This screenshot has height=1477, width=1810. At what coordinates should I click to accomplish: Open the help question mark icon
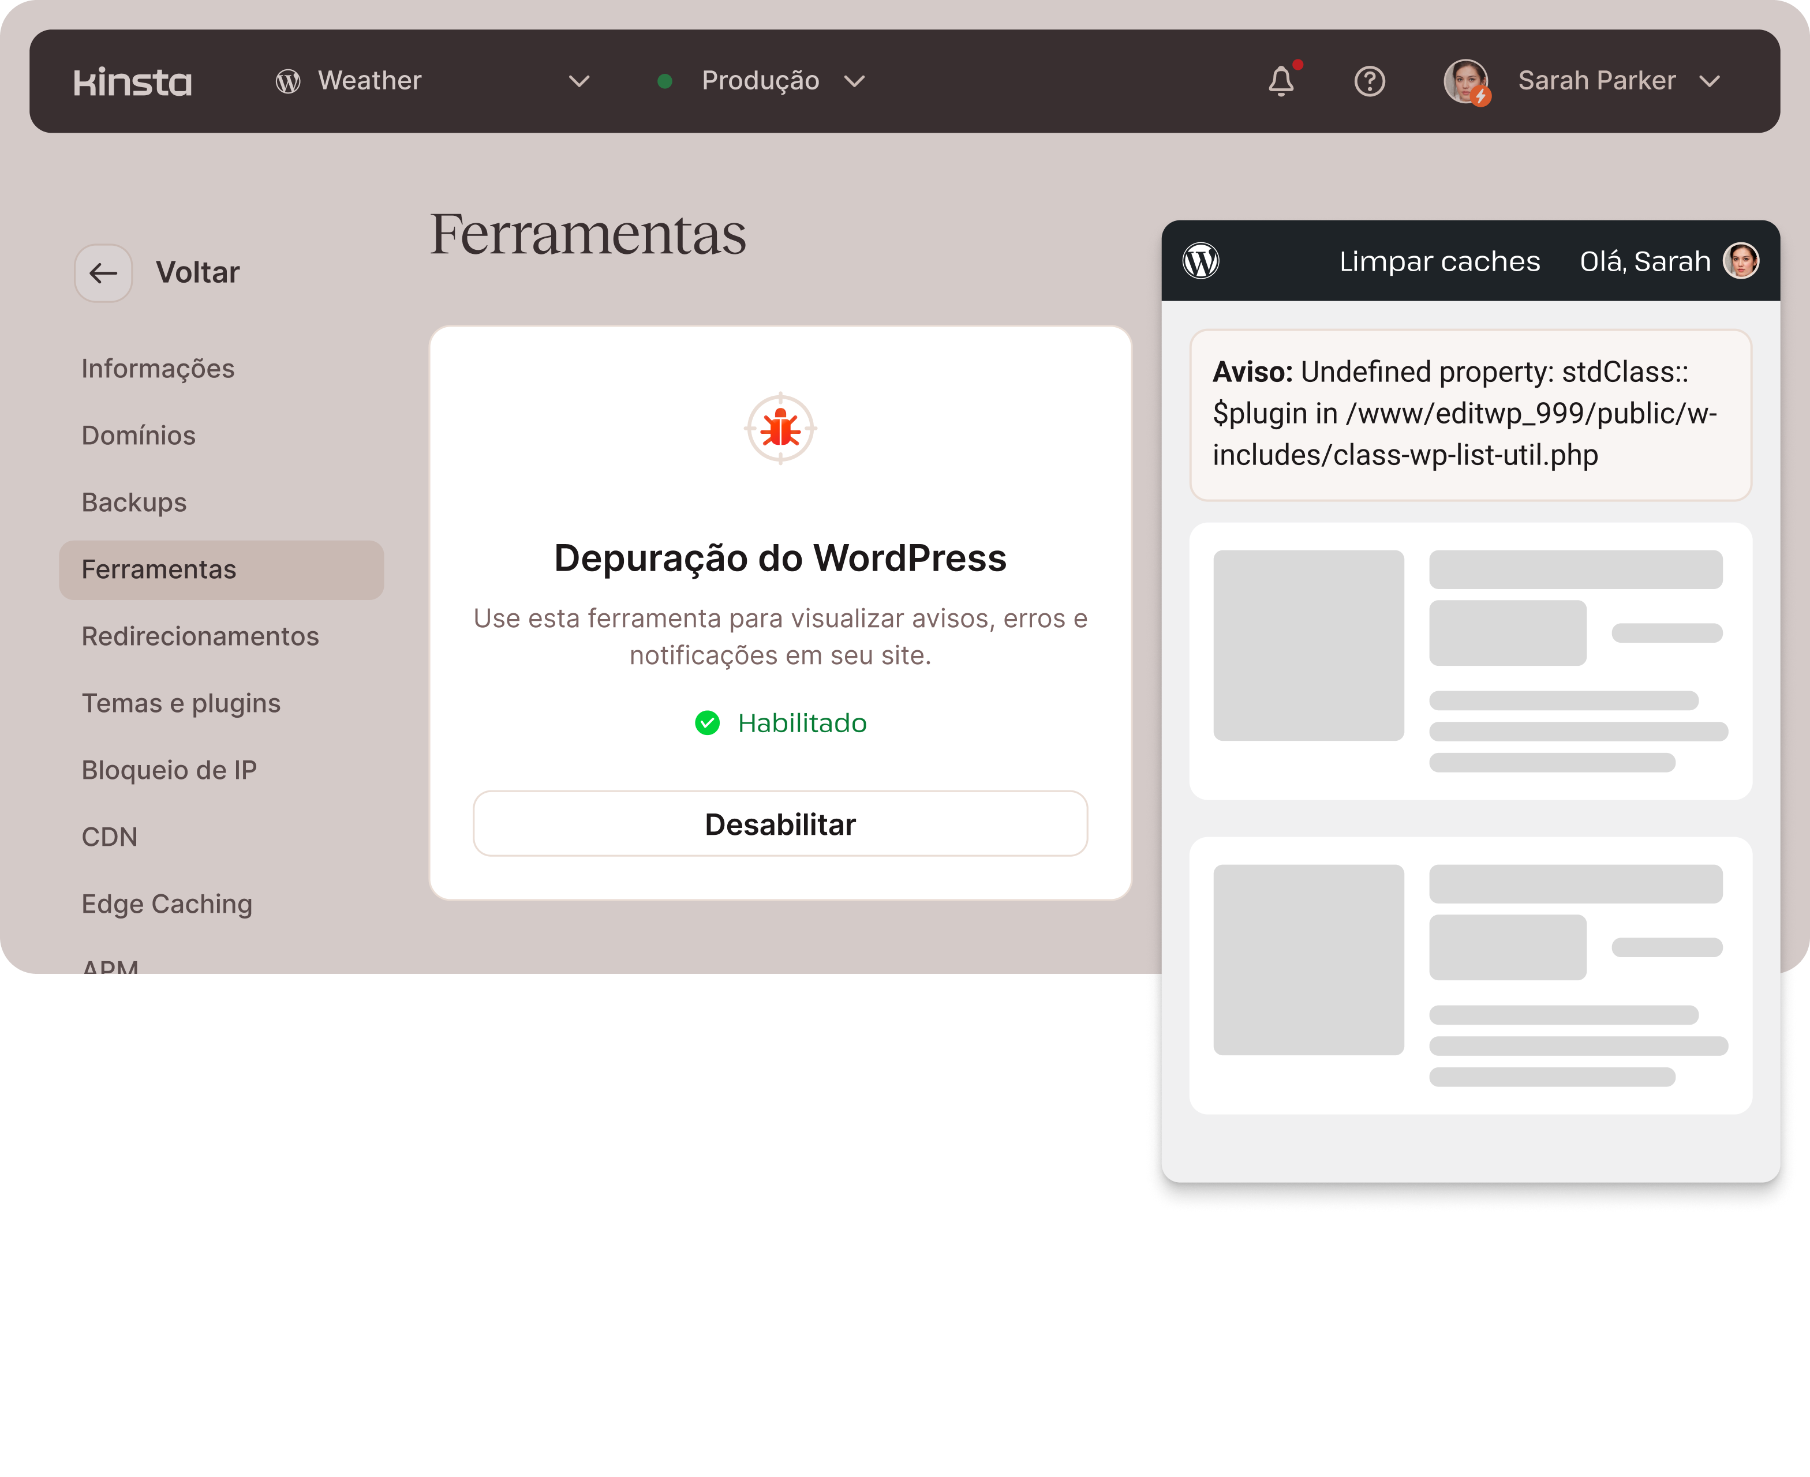point(1369,82)
